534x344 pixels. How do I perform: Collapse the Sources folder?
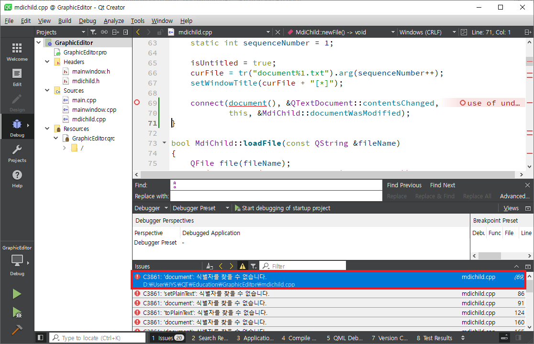47,90
